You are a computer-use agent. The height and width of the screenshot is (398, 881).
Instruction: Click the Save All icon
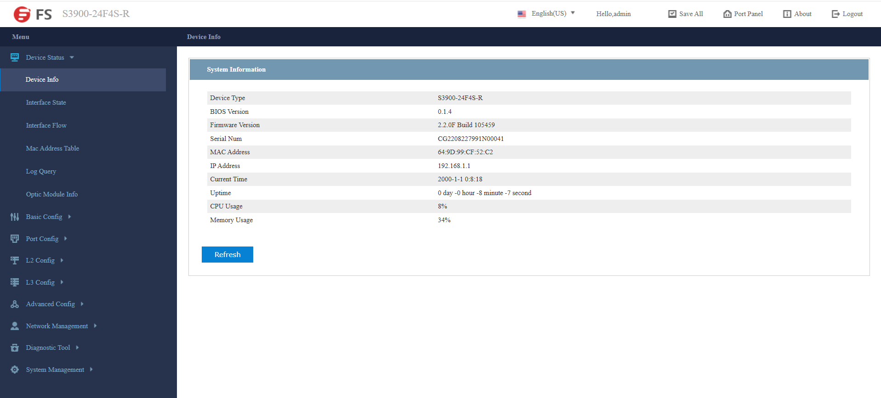tap(672, 14)
